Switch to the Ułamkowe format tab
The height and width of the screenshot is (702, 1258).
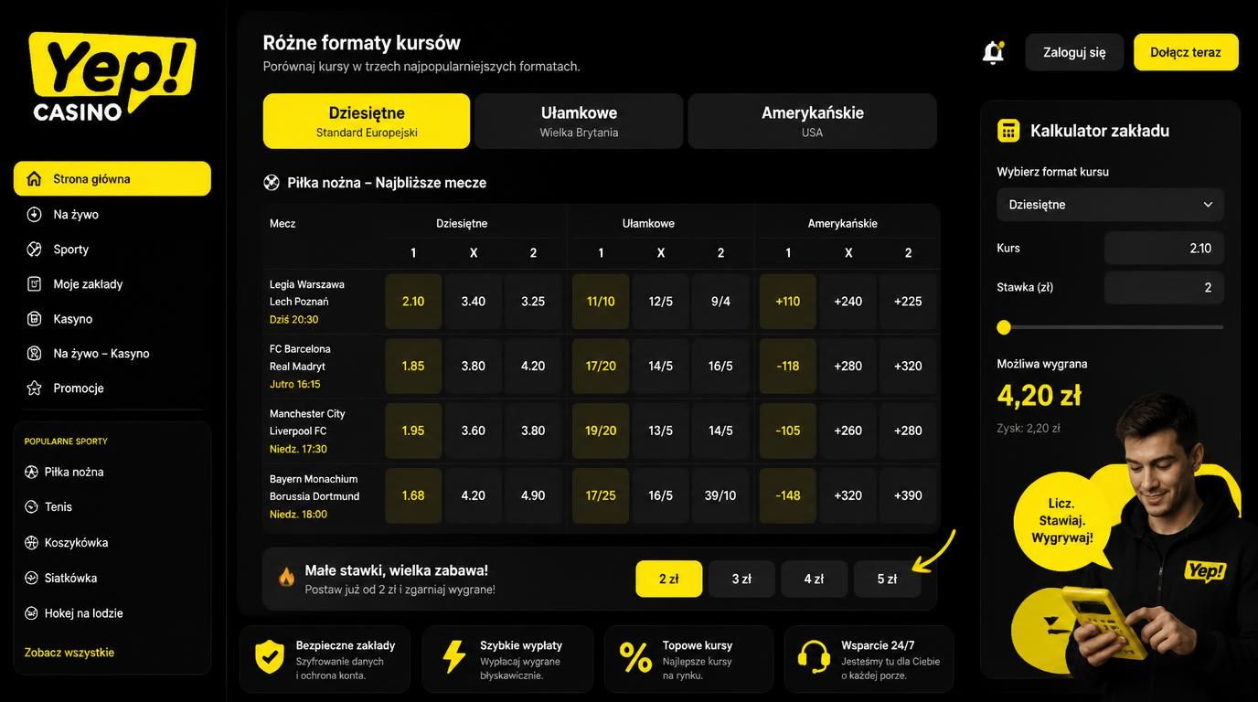coord(579,121)
